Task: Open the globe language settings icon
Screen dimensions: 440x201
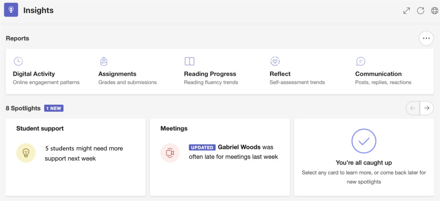Action: coord(434,11)
